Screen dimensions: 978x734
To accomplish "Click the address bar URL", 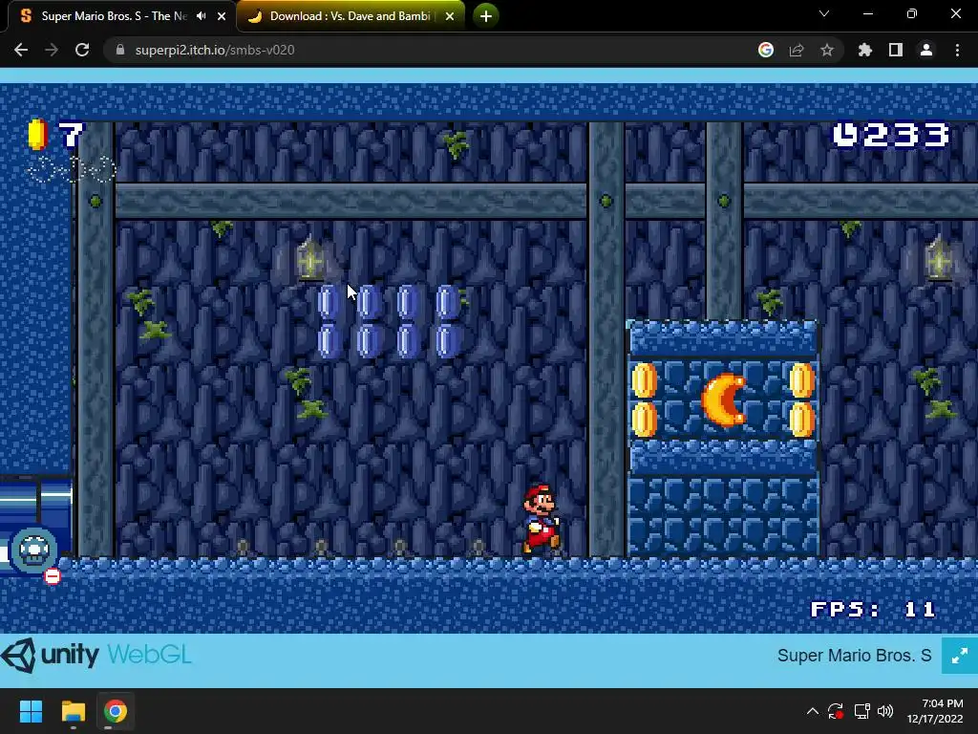I will tap(215, 50).
